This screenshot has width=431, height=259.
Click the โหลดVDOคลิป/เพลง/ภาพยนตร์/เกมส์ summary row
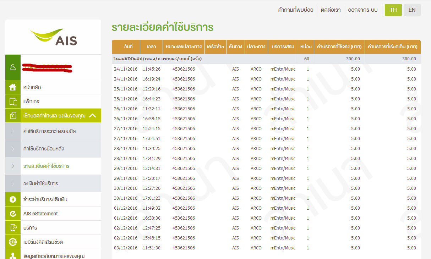coord(266,59)
